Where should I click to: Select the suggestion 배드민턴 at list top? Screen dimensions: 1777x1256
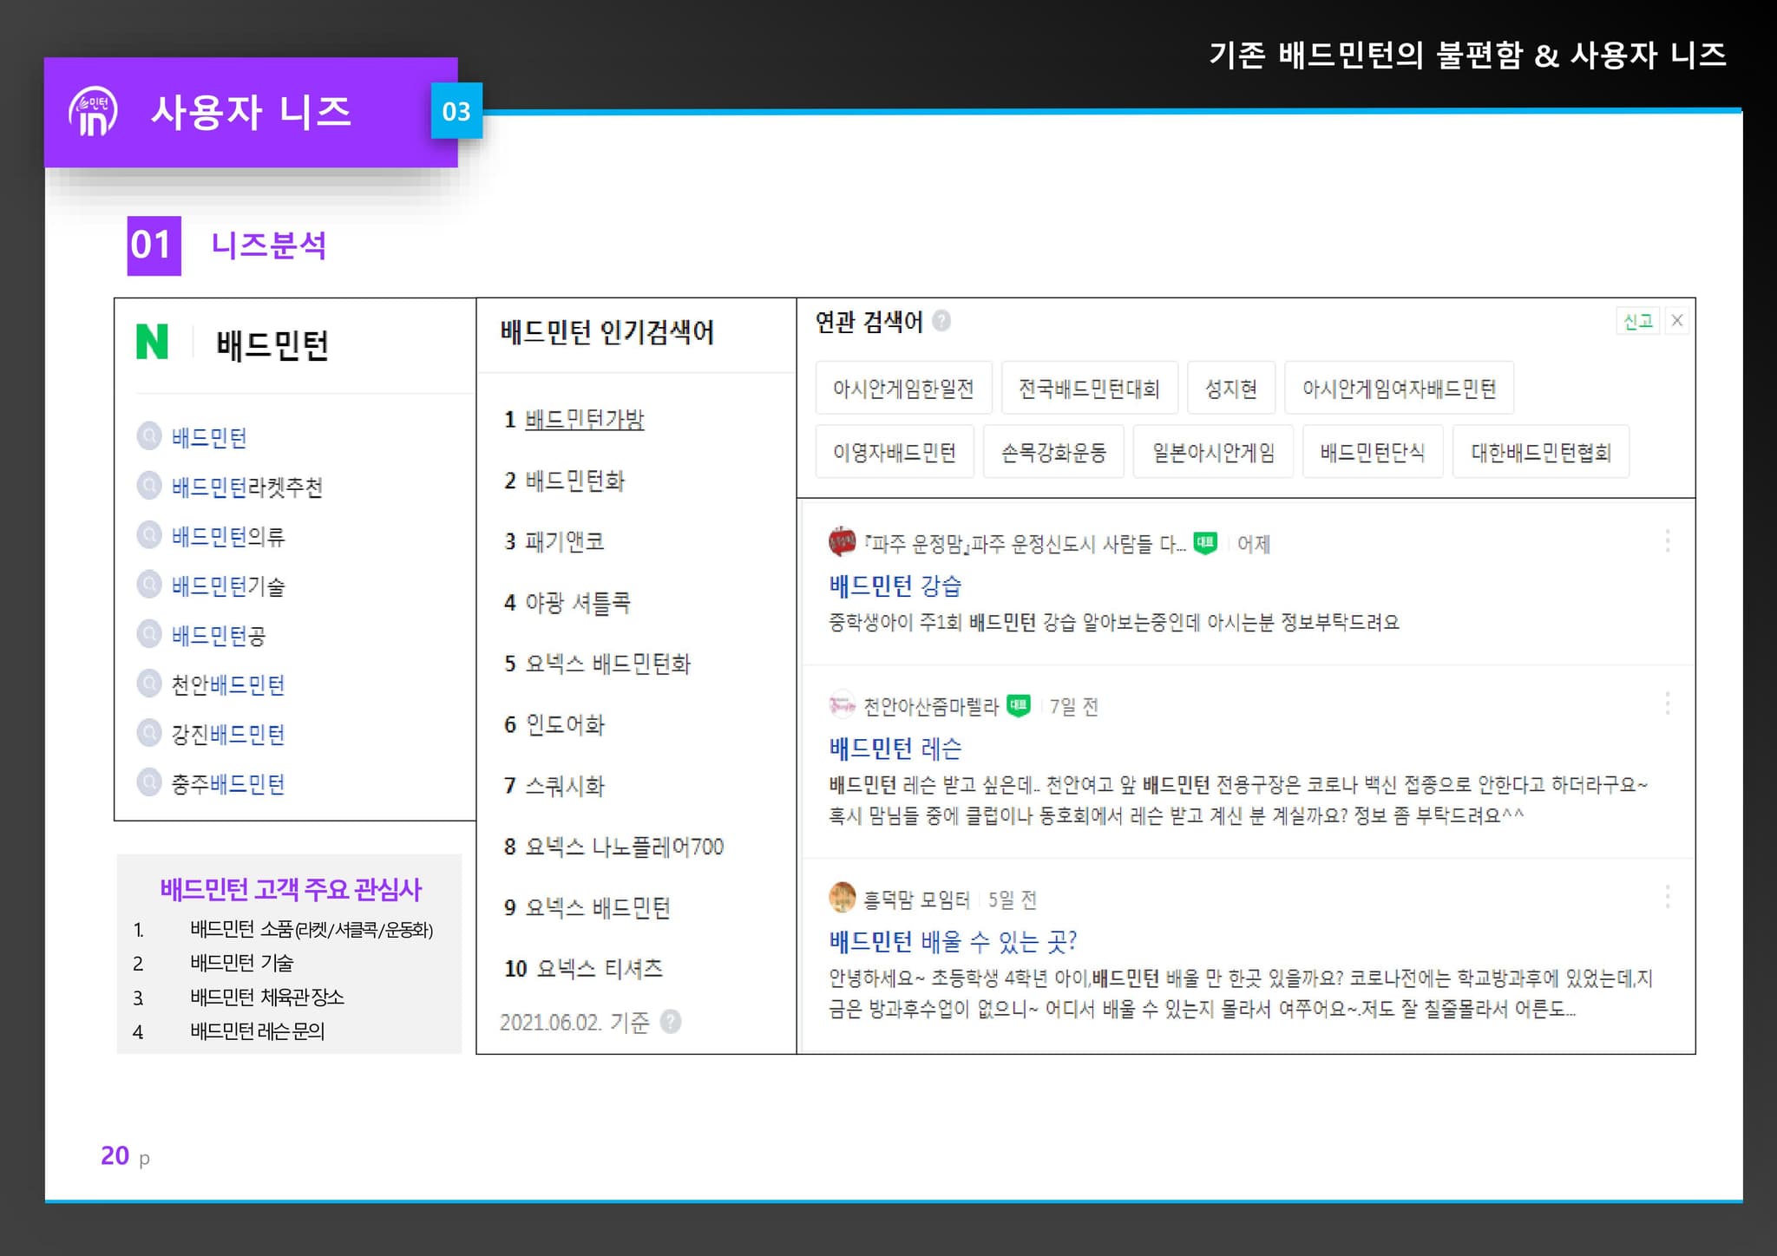pos(209,437)
